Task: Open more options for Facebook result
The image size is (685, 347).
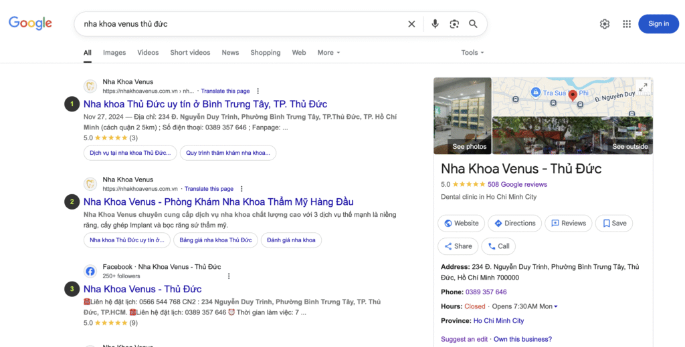Action: coord(229,276)
